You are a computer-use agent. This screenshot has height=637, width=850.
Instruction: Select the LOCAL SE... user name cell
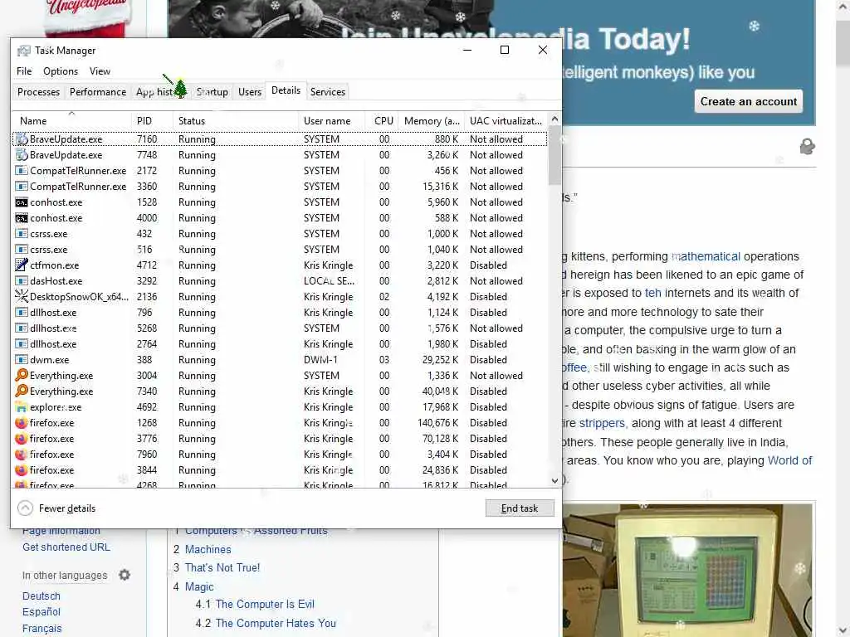(329, 280)
